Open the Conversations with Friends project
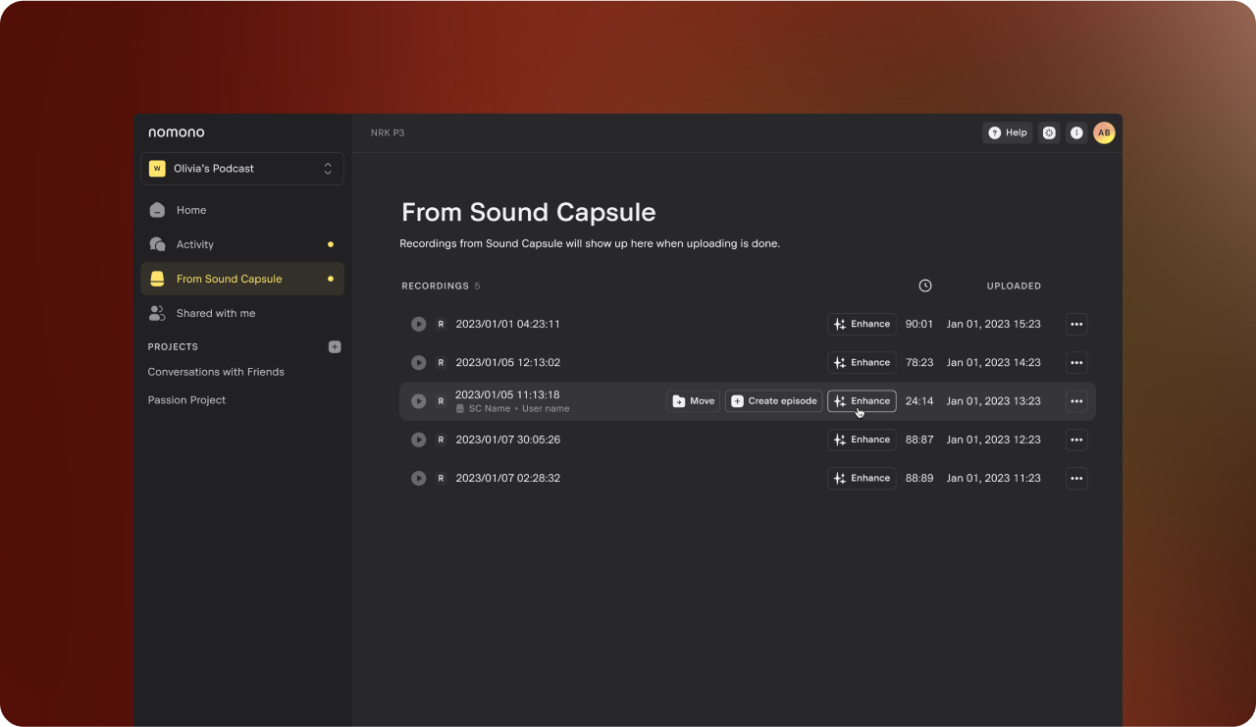1256x727 pixels. click(x=216, y=372)
